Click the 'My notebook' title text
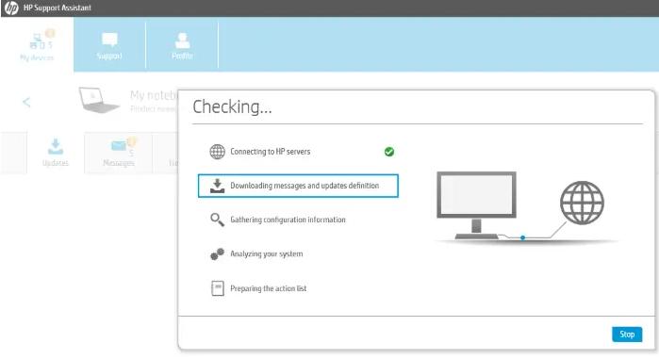Viewport: 659px width, 359px height. [x=154, y=96]
